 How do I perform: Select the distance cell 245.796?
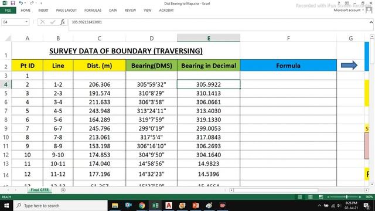[100, 128]
